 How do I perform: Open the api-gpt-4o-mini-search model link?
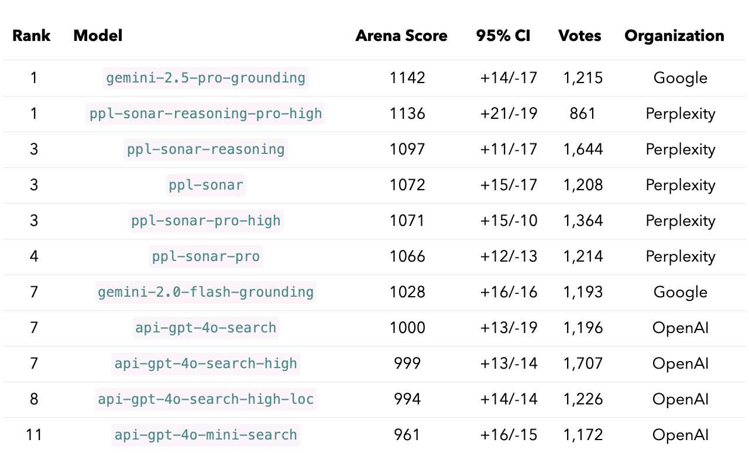[x=205, y=435]
